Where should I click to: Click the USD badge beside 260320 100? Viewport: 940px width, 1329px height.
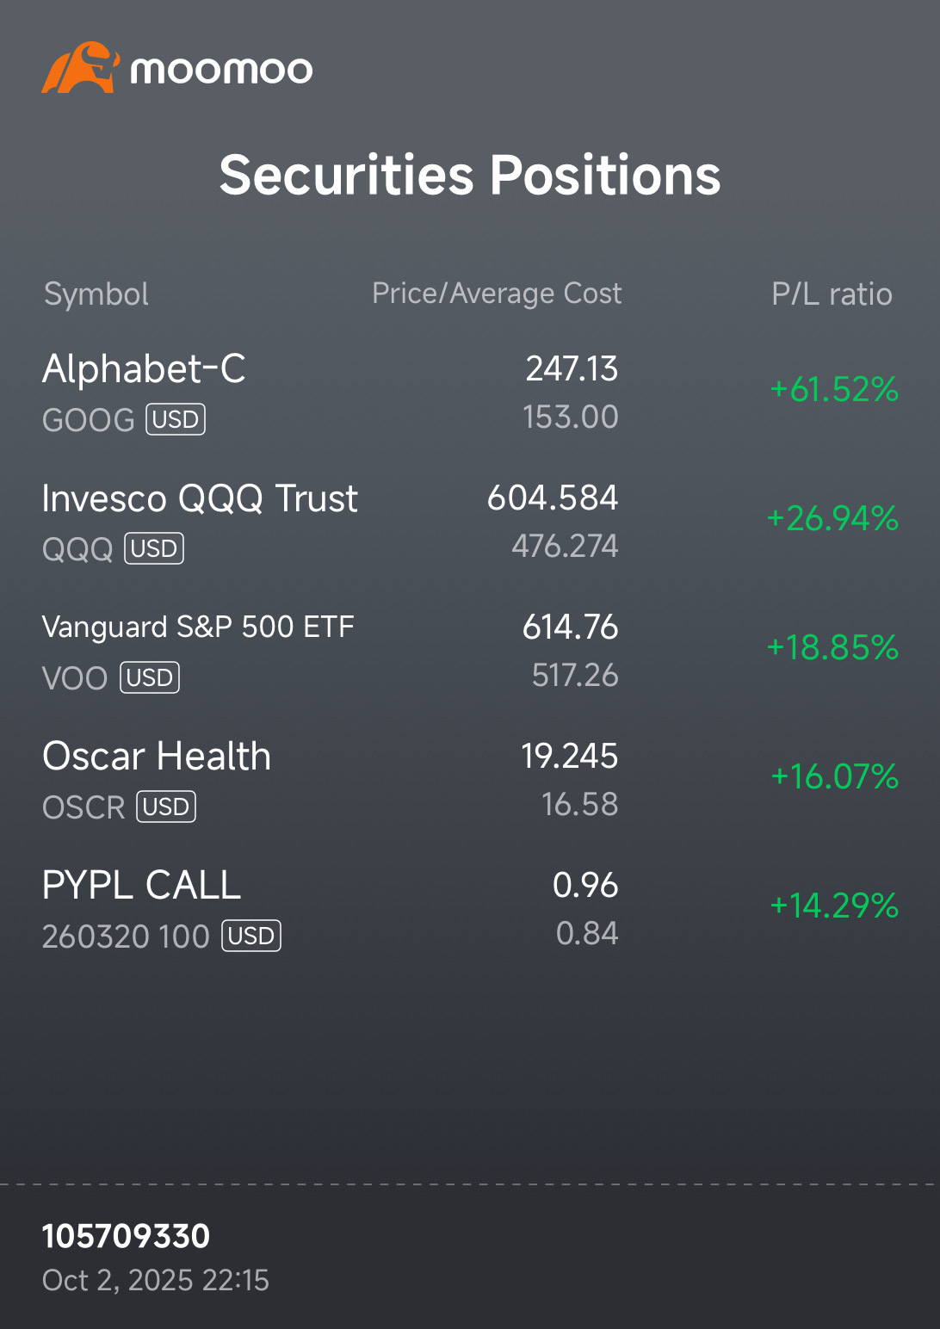(251, 936)
